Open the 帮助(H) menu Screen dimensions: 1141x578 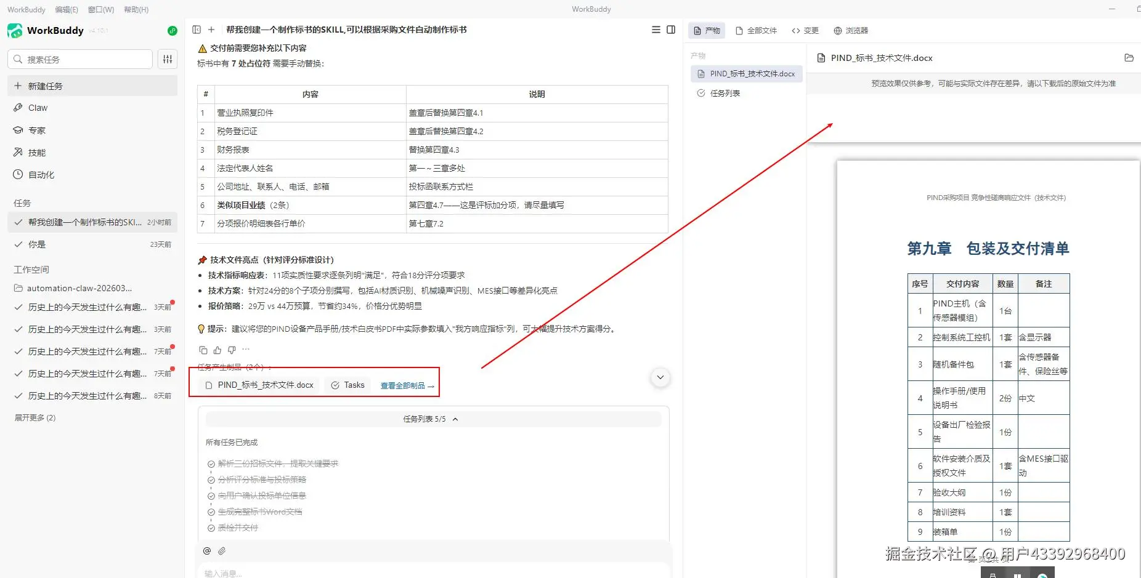136,10
